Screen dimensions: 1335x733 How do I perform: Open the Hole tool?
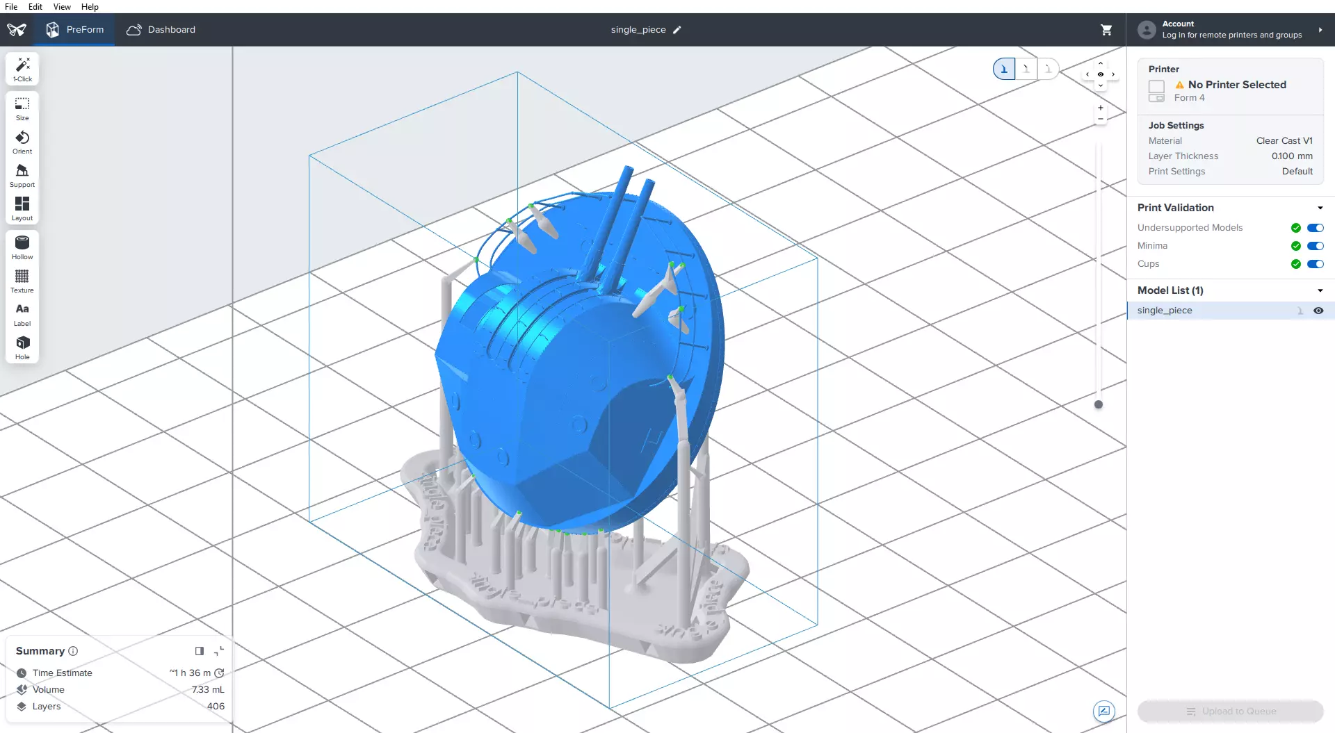pos(22,348)
